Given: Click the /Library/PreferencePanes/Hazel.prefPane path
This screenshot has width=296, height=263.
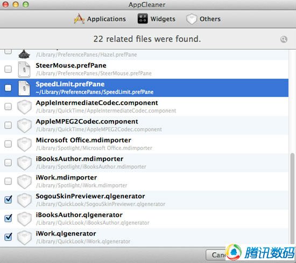Looking at the screenshot, I should (x=87, y=54).
